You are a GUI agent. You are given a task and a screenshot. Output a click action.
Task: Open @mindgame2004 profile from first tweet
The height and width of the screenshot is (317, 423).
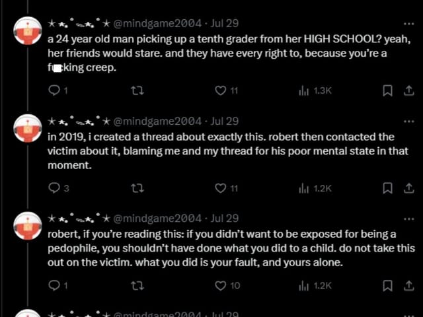[157, 24]
